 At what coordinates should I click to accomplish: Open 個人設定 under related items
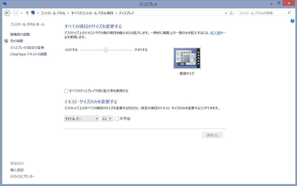coord(17,170)
